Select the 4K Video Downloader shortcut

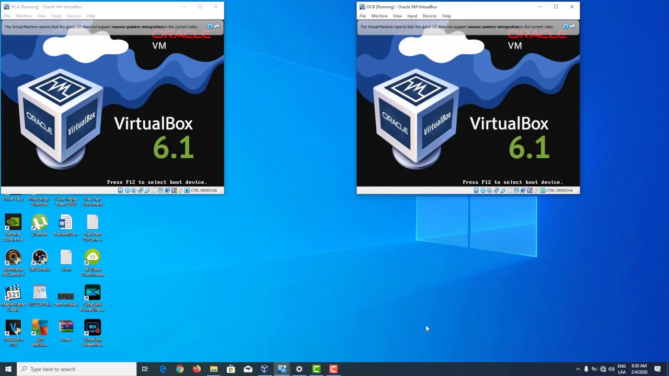tap(93, 263)
